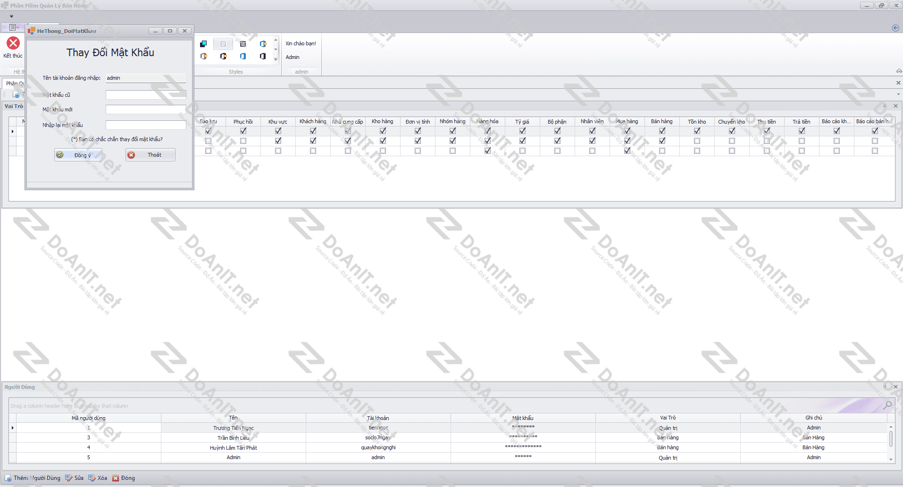This screenshot has width=903, height=487.
Task: Collapse the ribbon with the chevron
Action: 899,71
